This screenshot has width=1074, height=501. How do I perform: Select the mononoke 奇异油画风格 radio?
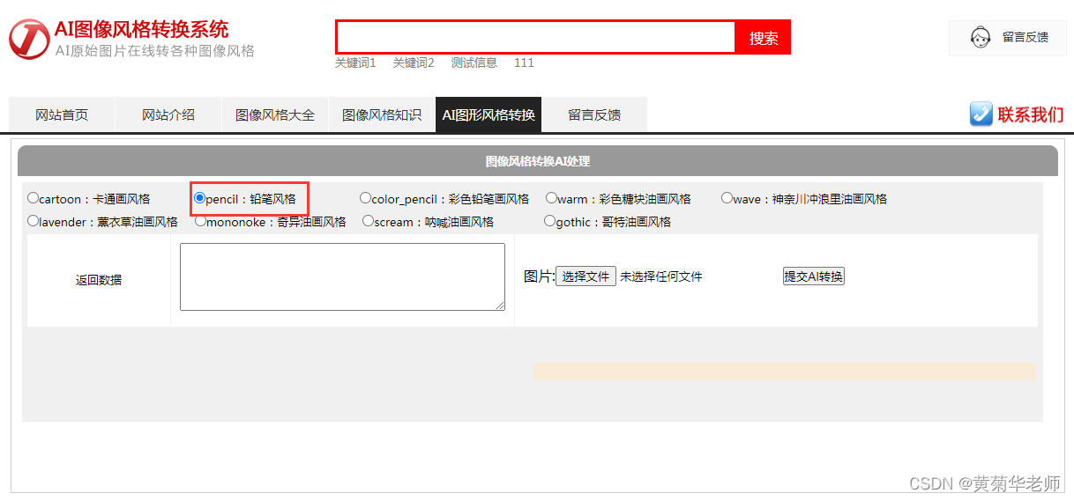(200, 221)
